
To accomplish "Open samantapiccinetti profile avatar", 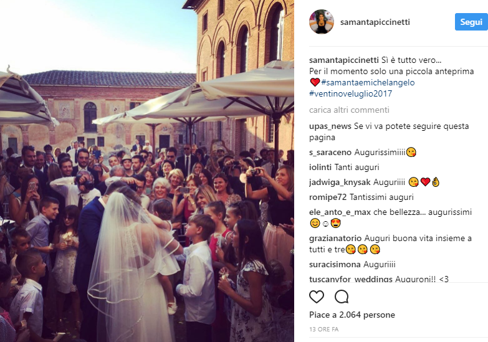I will click(x=322, y=22).
